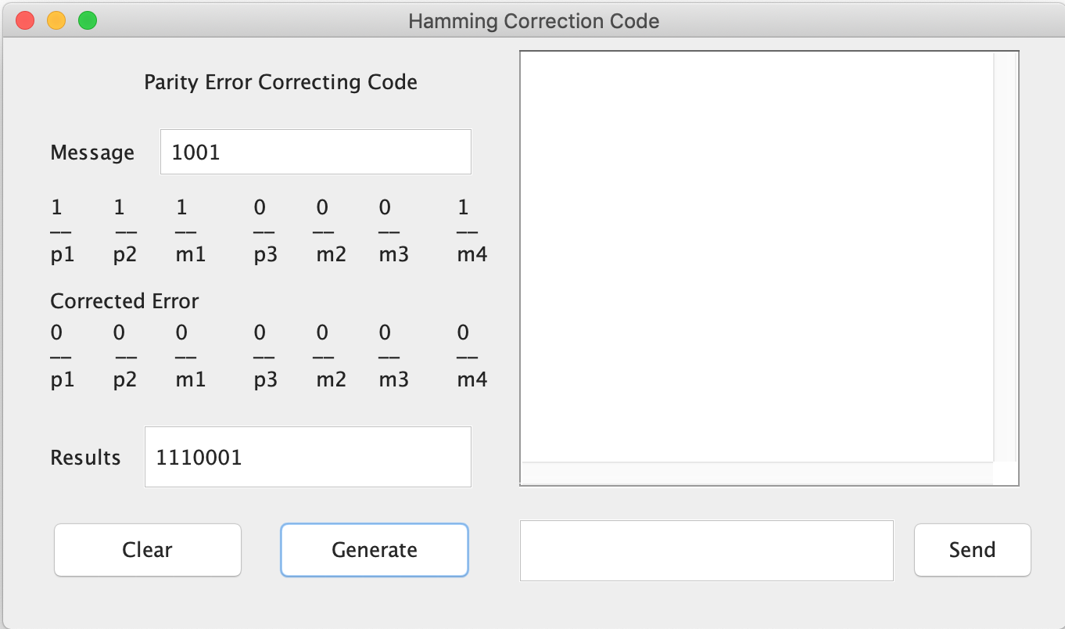Click the m3 label in the encoded row

pos(393,253)
